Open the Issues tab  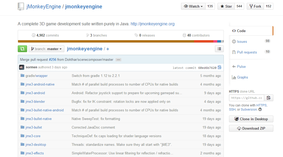(x=251, y=41)
